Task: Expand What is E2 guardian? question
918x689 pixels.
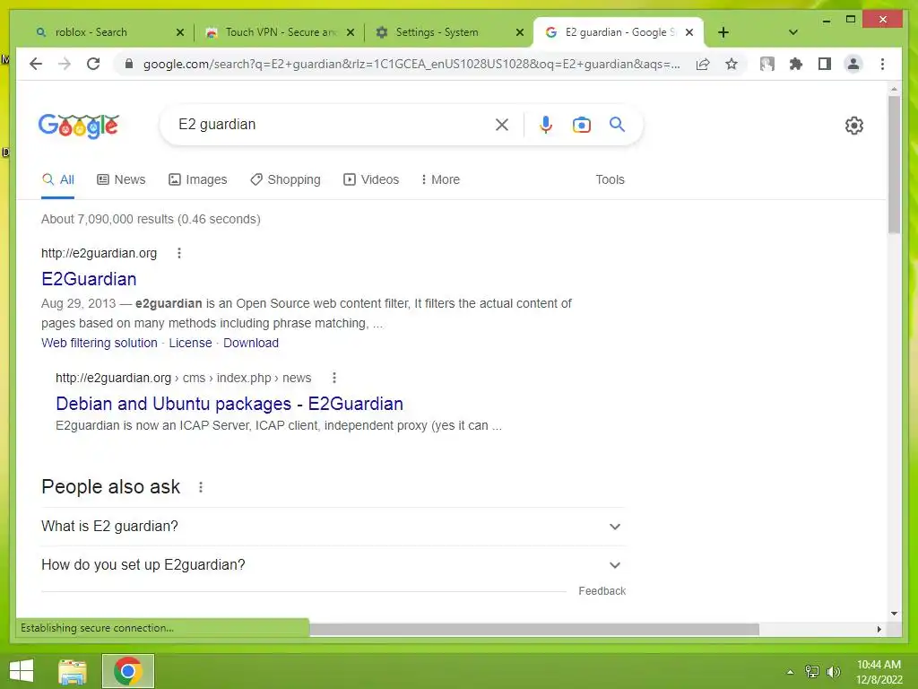Action: [333, 526]
